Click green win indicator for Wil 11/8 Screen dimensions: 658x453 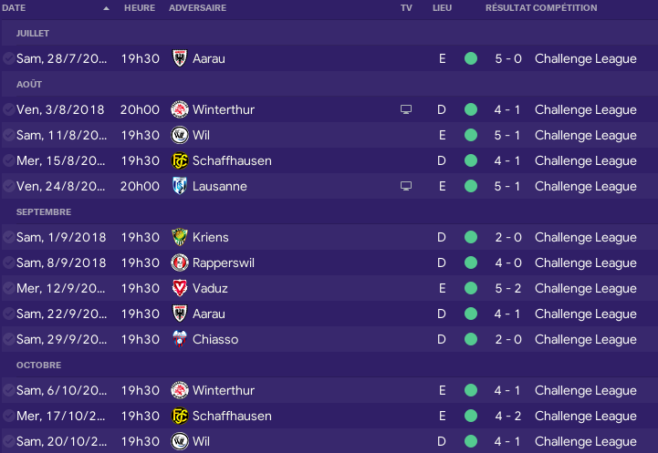click(x=471, y=136)
